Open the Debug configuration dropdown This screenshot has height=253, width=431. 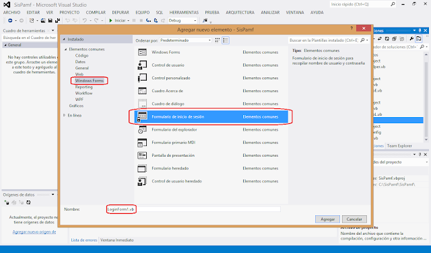183,21
